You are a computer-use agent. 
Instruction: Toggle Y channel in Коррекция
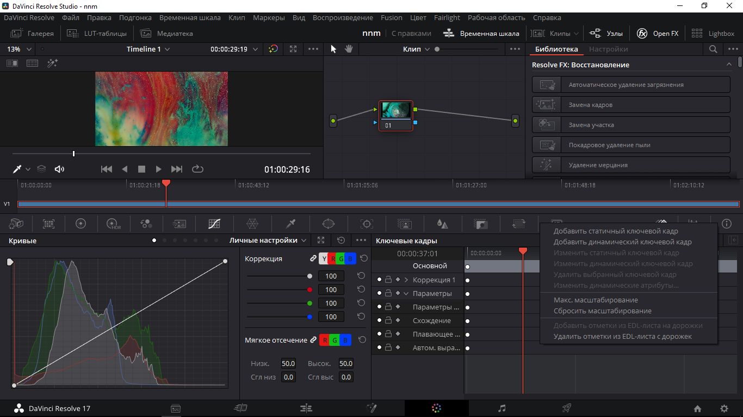(x=325, y=259)
